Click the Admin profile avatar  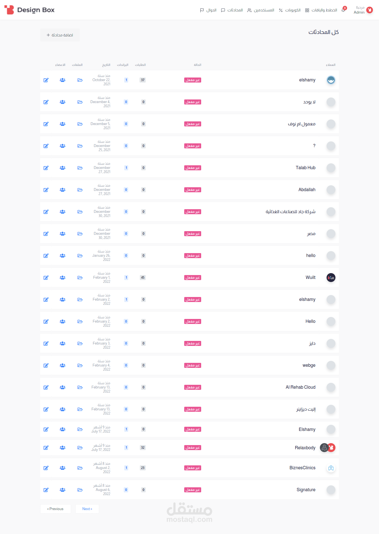(370, 10)
